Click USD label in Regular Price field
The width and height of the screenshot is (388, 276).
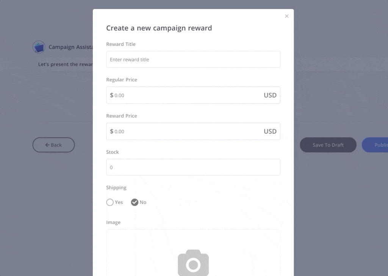[x=270, y=95]
